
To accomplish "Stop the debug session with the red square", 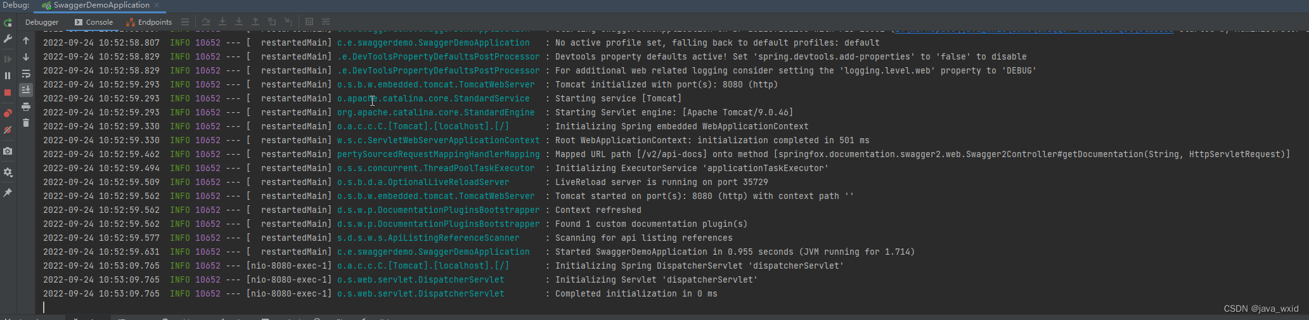I will (x=8, y=93).
